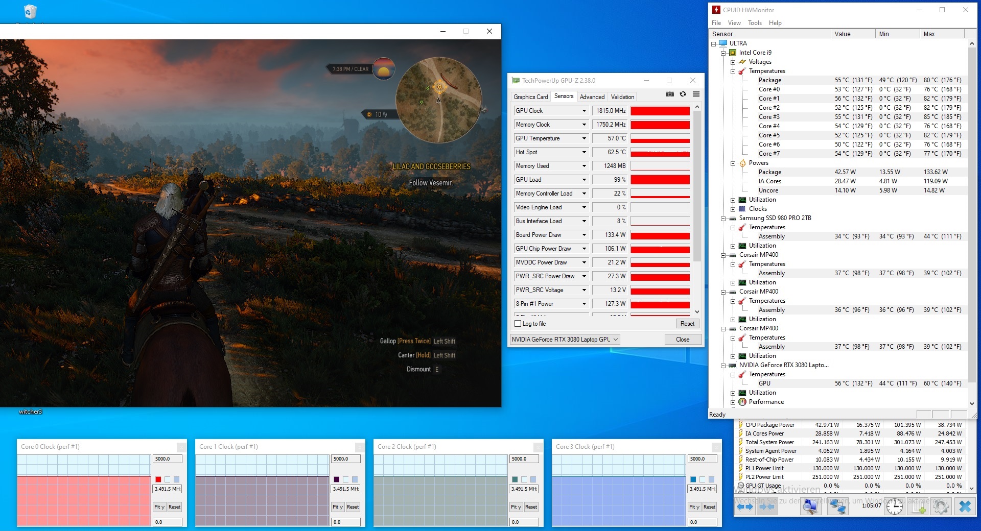Click the GPU-Z title bar logo icon
This screenshot has height=531, width=981.
(x=516, y=80)
